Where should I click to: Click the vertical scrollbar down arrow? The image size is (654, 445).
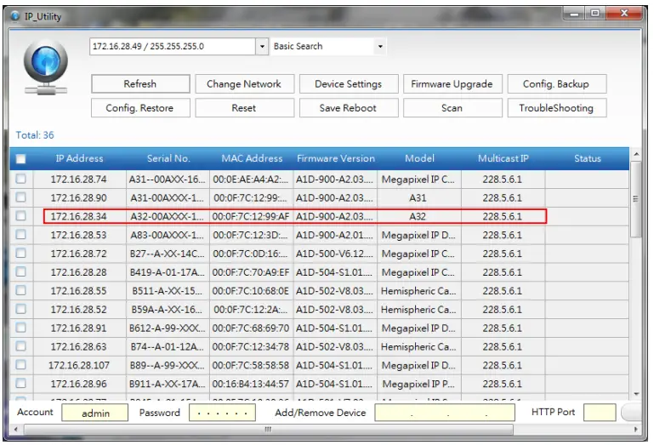(x=637, y=394)
